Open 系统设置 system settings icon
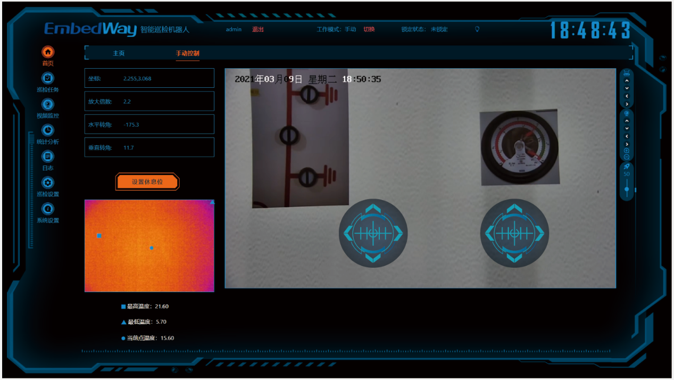This screenshot has height=380, width=674. [48, 209]
